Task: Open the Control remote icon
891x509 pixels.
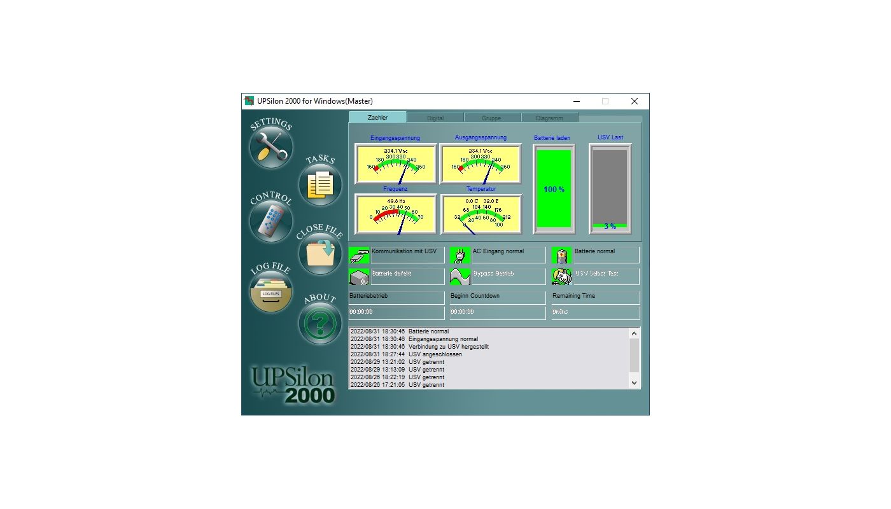Action: coord(270,221)
